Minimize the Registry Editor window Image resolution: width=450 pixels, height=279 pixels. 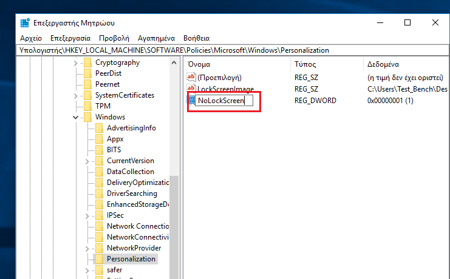(x=380, y=22)
